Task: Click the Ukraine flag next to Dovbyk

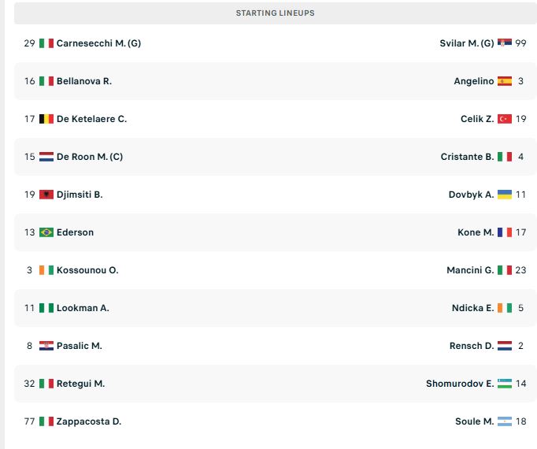Action: (x=505, y=195)
